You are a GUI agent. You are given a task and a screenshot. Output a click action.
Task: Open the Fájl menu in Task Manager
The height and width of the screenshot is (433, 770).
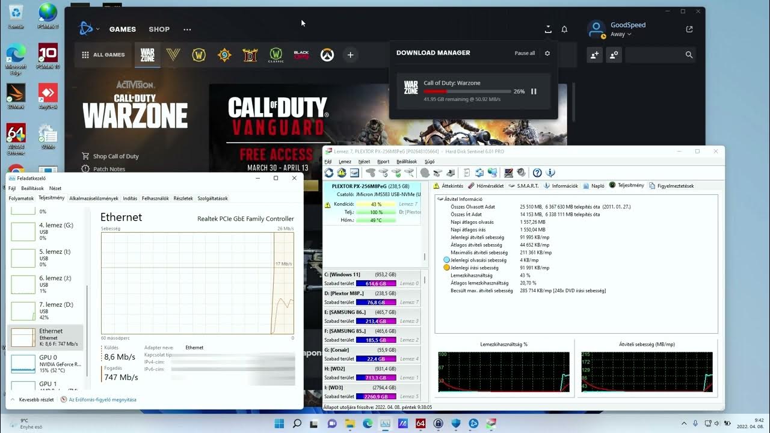pos(12,188)
